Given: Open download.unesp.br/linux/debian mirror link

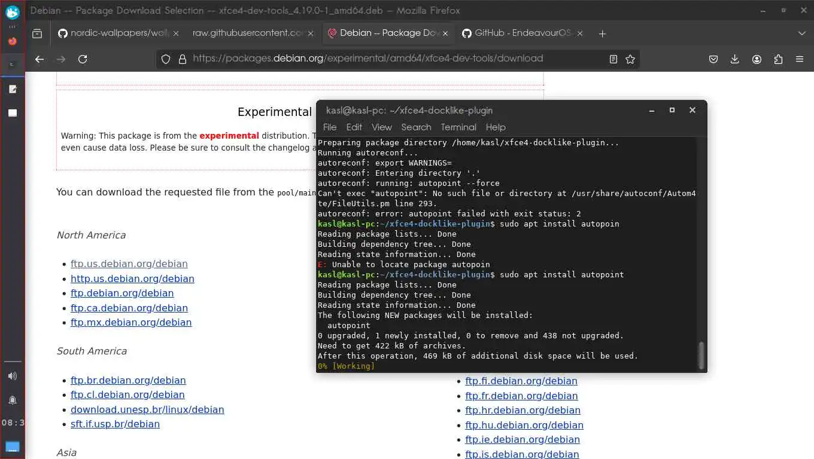Looking at the screenshot, I should click(147, 409).
